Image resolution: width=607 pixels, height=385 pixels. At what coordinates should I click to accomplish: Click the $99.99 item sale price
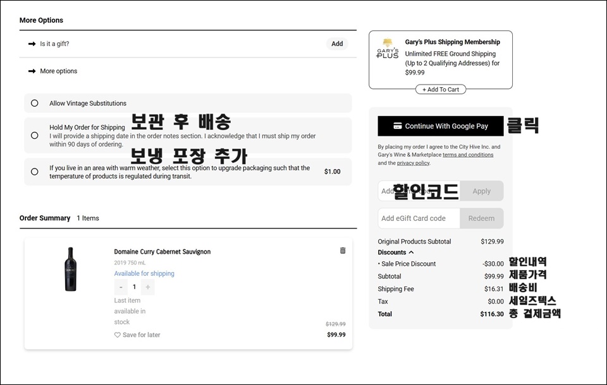click(x=336, y=335)
